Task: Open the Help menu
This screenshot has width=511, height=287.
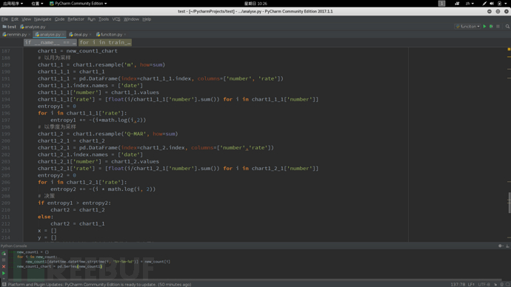Action: pos(147,19)
